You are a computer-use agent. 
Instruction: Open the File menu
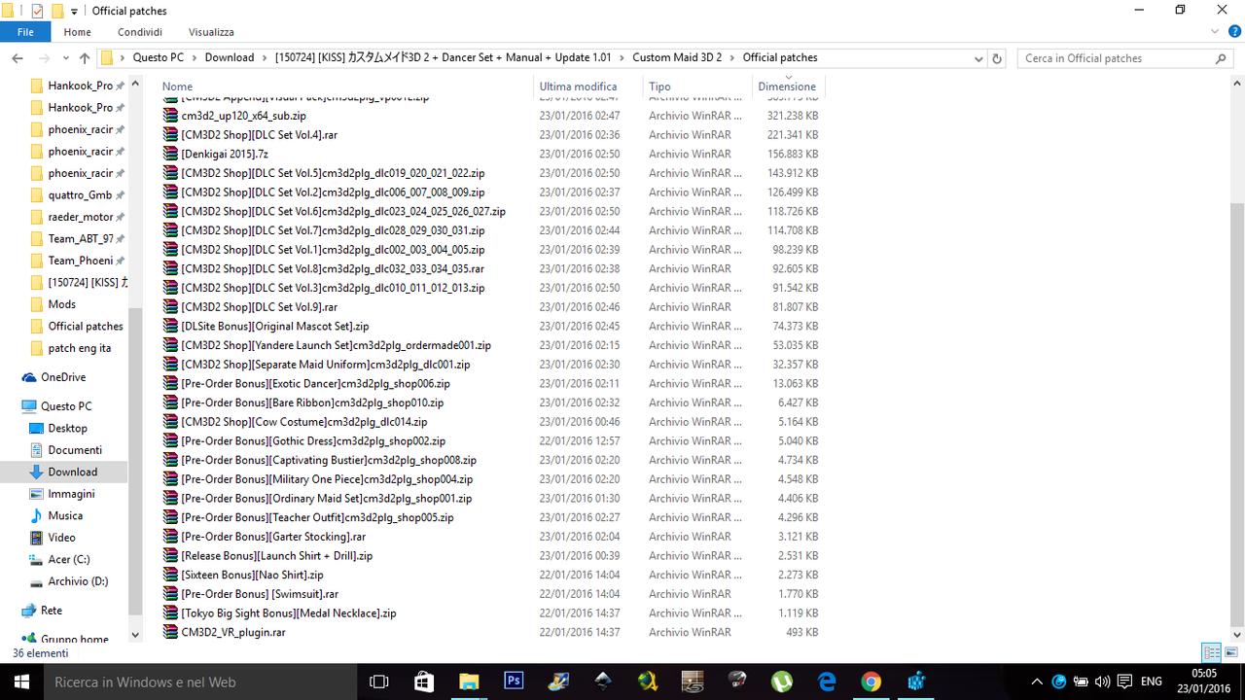coord(25,31)
